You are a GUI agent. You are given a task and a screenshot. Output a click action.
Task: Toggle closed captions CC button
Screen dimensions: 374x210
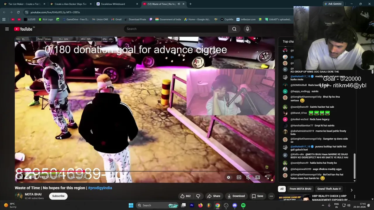(239, 177)
